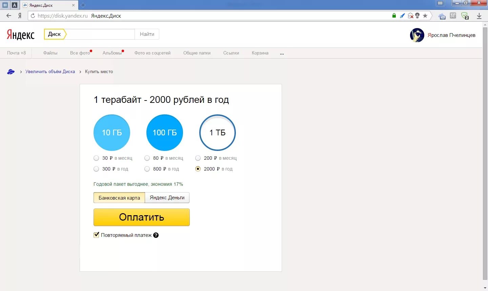The height and width of the screenshot is (291, 488).
Task: Open the downloads arrow icon
Action: [479, 16]
